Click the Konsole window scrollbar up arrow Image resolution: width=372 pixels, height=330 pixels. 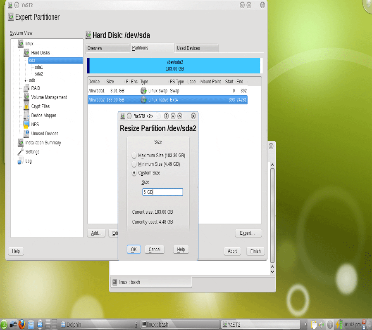pyautogui.click(x=272, y=165)
